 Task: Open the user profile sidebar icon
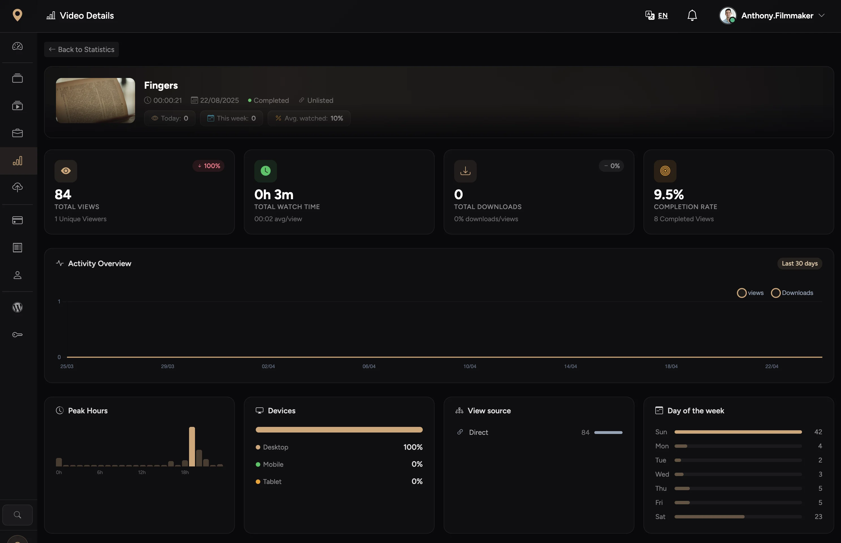pos(18,275)
